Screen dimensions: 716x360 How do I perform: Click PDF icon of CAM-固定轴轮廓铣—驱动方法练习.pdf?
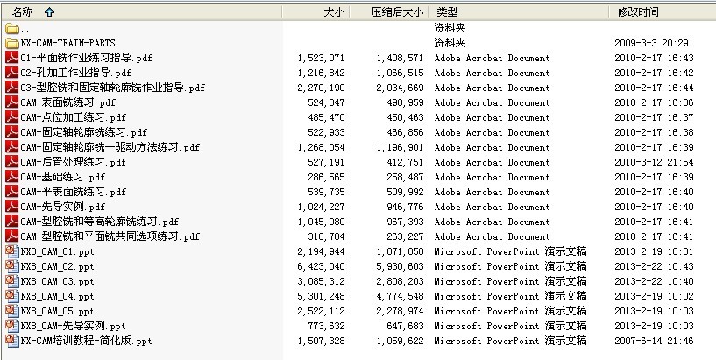(x=12, y=147)
